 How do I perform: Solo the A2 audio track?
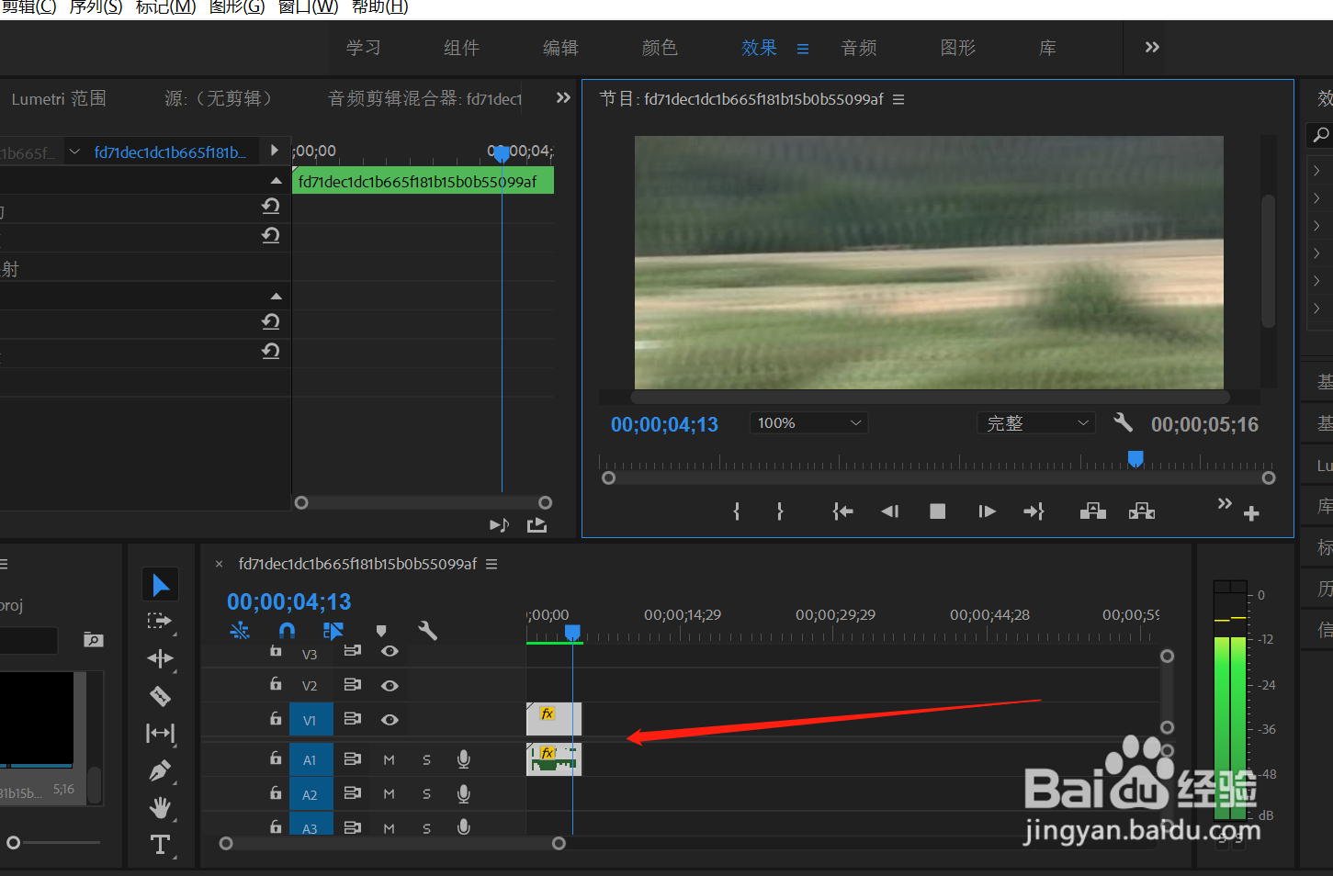point(426,794)
